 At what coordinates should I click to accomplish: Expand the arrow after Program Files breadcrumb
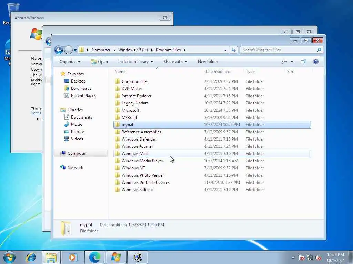(x=185, y=50)
